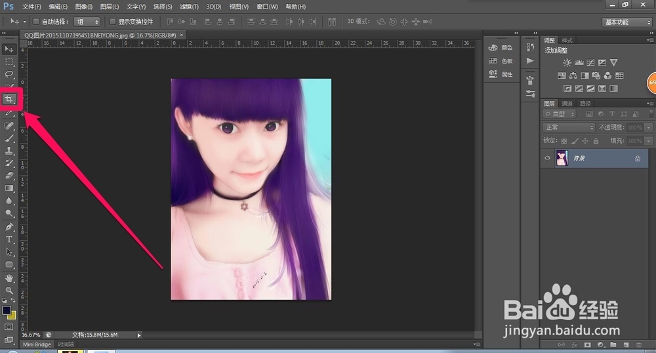Screen dimensions: 656x353
Task: Add a Levels adjustment
Action: (579, 63)
